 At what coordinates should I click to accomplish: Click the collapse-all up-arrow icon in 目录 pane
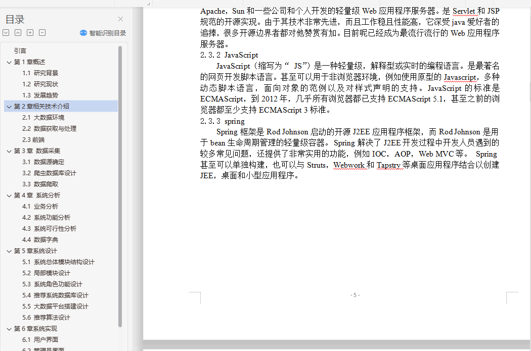tap(18, 32)
